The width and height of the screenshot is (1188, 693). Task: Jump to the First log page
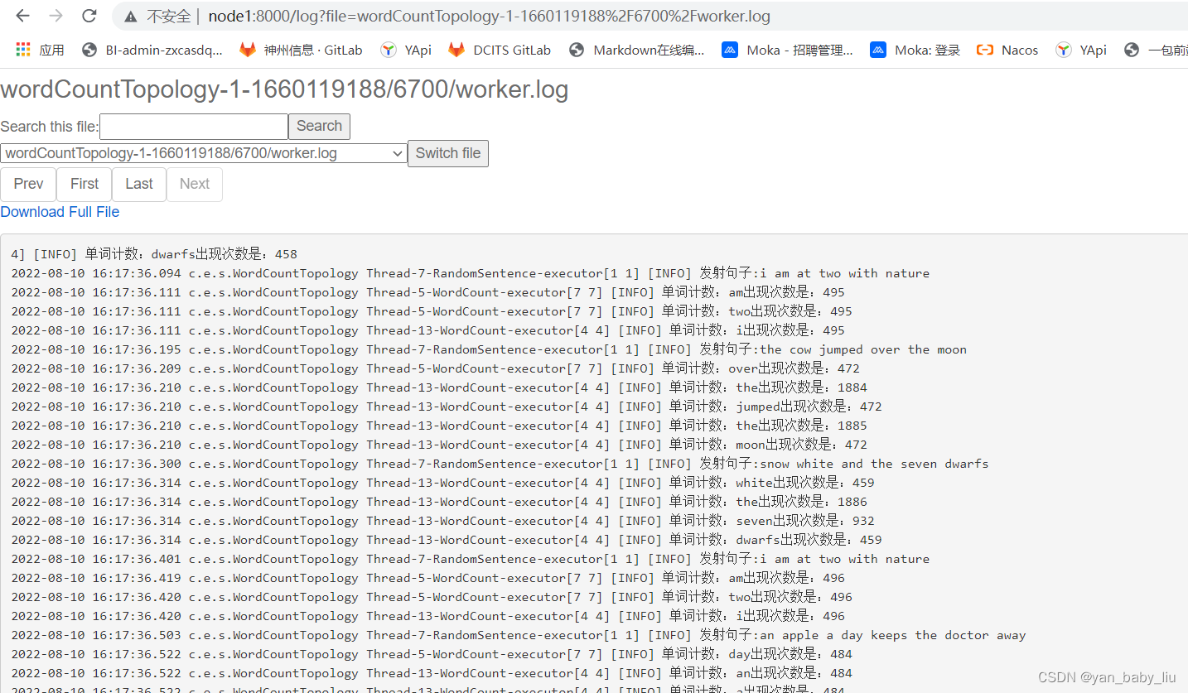(85, 185)
